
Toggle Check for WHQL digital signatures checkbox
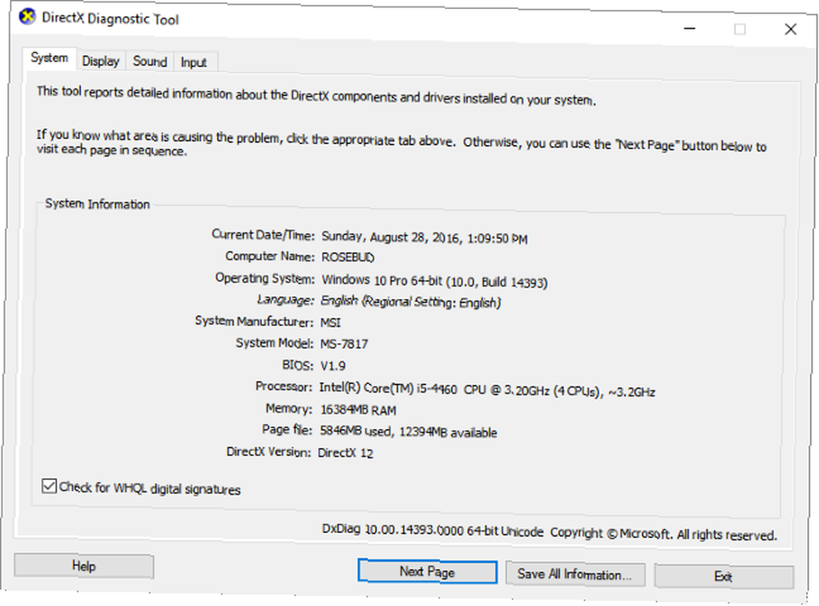point(49,486)
